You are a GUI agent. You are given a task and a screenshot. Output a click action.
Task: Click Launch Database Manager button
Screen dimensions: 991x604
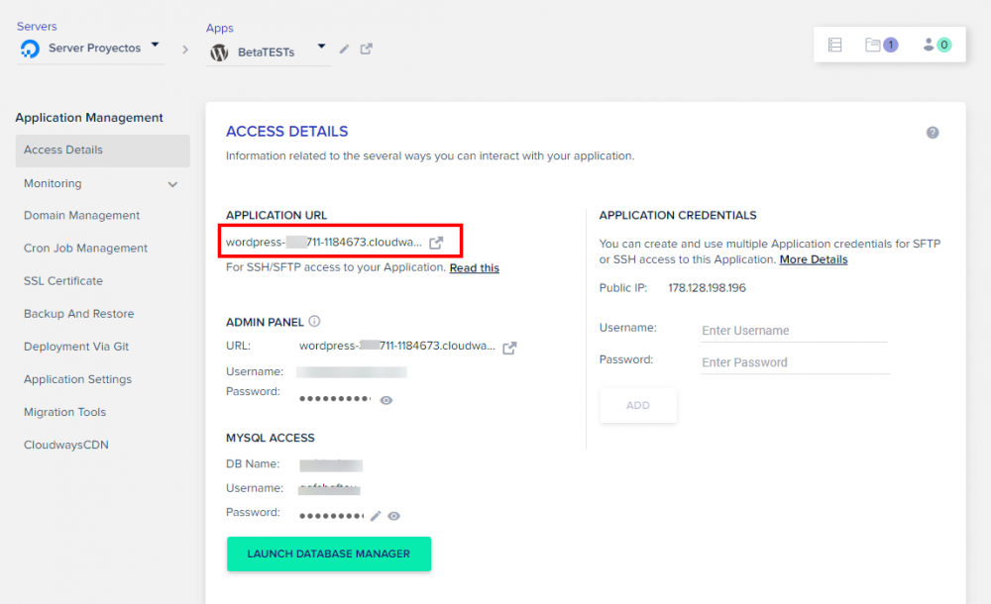328,554
